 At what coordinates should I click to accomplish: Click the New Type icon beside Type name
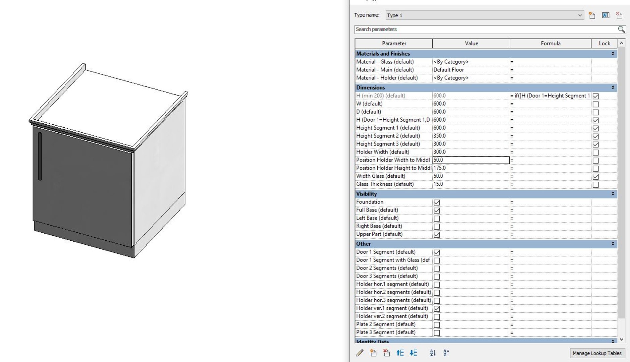coord(592,15)
